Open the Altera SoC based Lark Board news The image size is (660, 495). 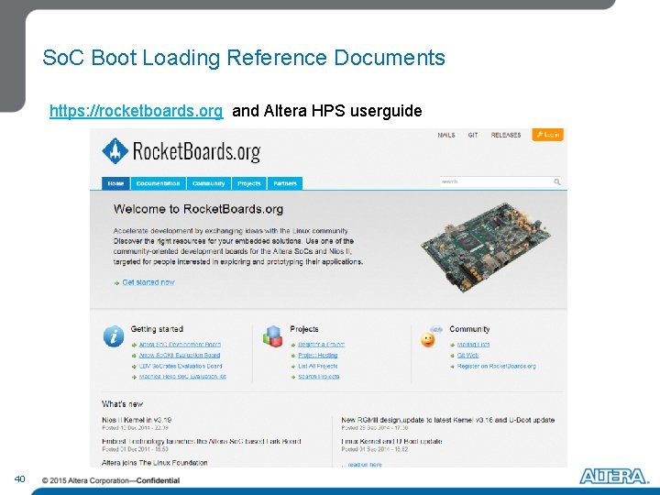(201, 441)
